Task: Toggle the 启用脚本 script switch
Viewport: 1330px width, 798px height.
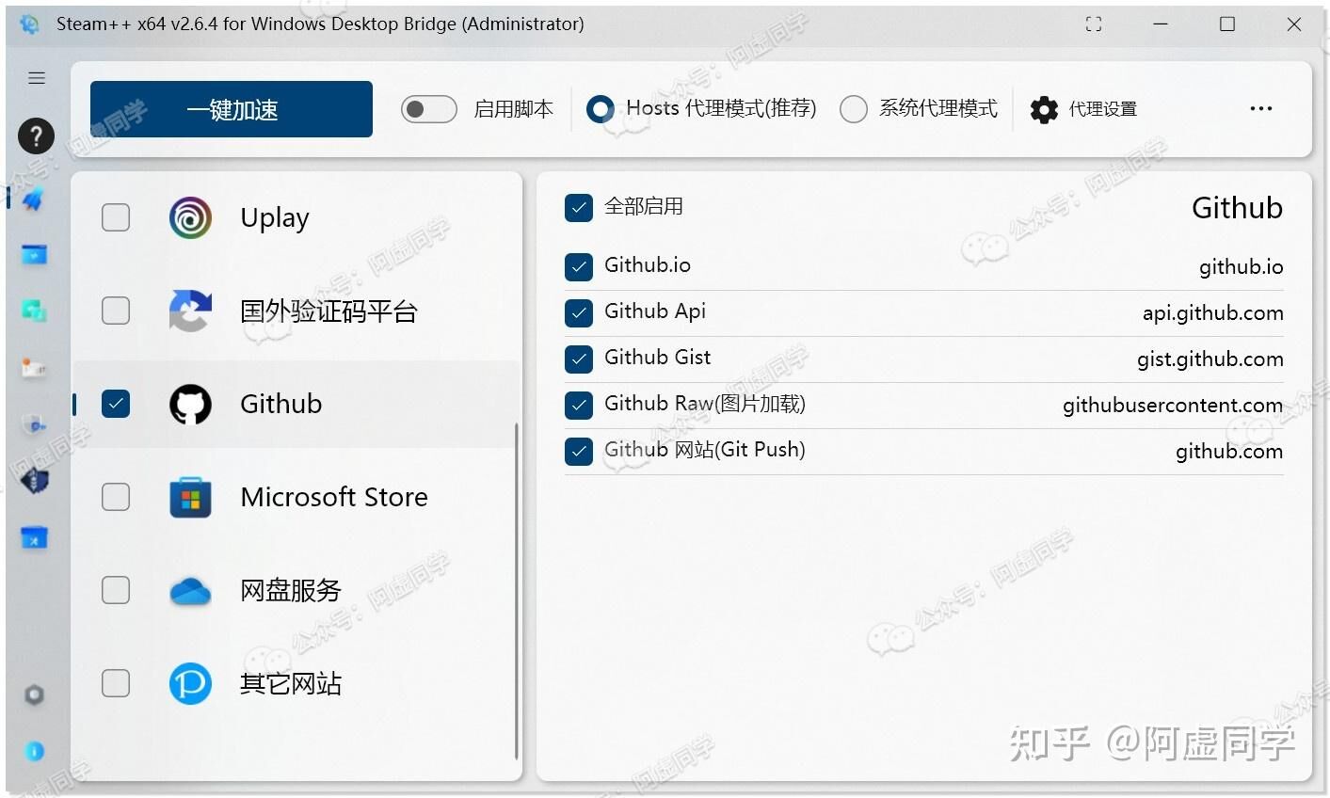Action: click(428, 109)
